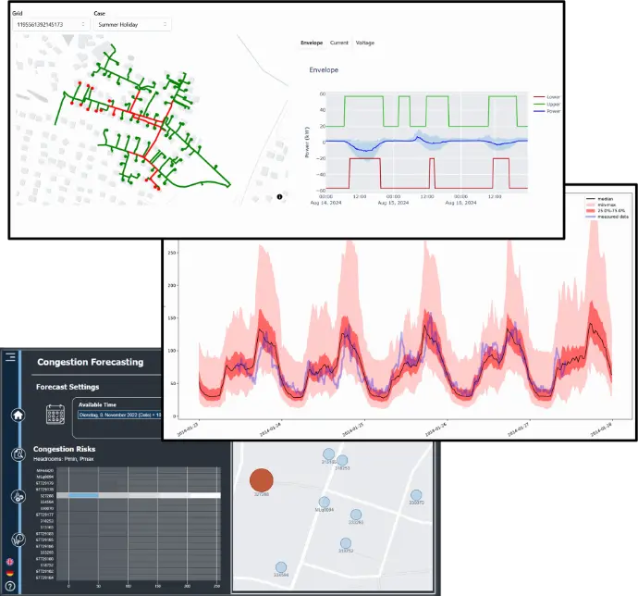Open the forecast clock sidebar icon

click(17, 539)
